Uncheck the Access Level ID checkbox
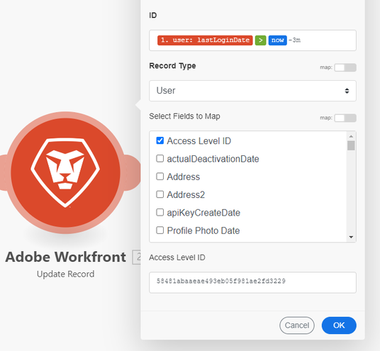Viewport: 380px width, 351px height. pos(160,140)
